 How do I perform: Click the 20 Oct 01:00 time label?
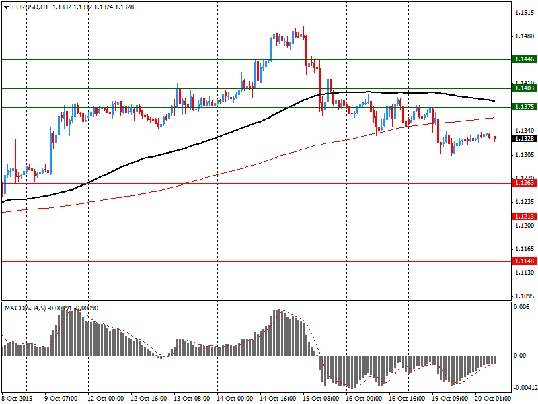[x=493, y=399]
